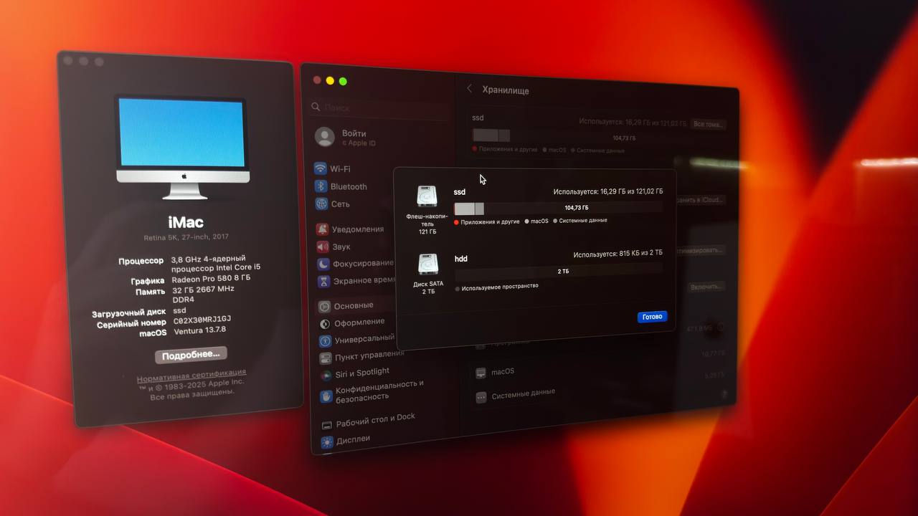918x516 pixels.
Task: Click the Ventura 13.7.8 version text
Action: [199, 330]
